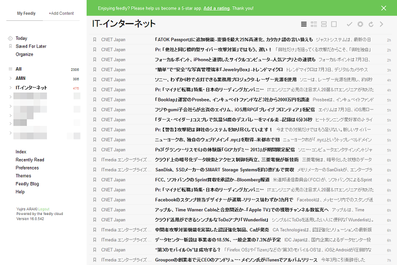Refresh the IT-インターネット feed

(x=371, y=25)
